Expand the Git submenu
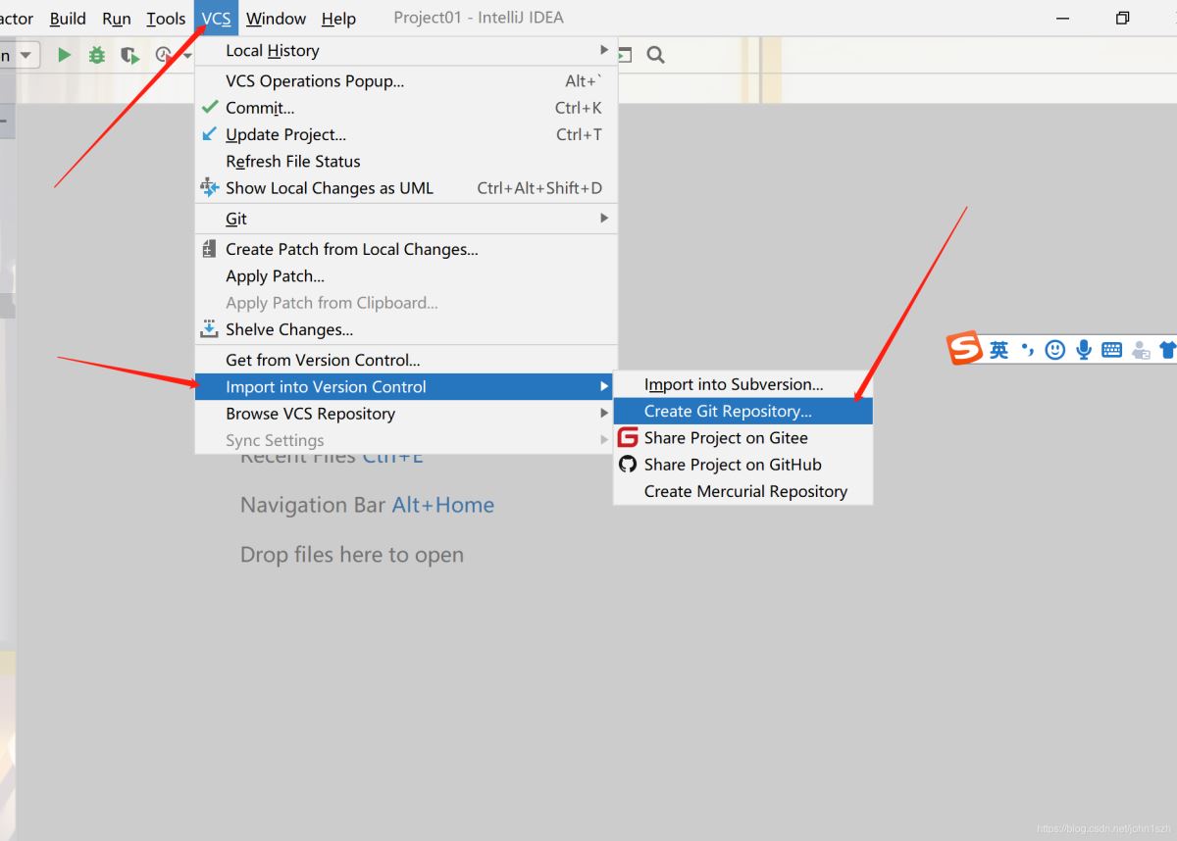 click(x=406, y=219)
